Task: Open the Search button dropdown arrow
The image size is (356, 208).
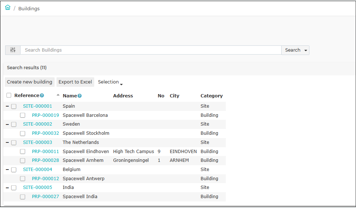Action: tap(306, 51)
